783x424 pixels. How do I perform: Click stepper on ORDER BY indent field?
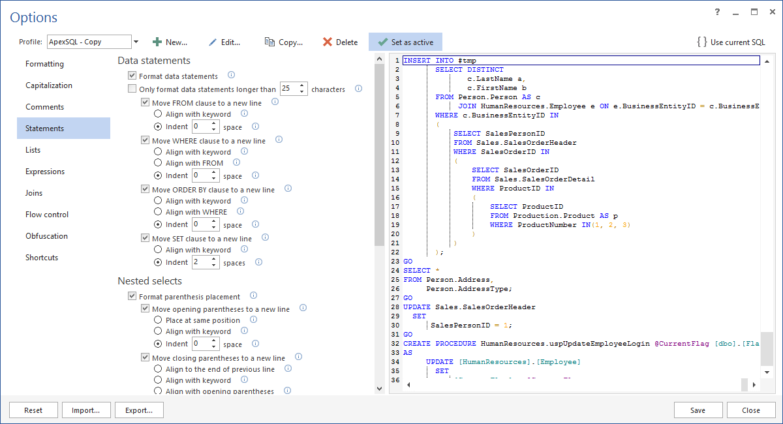[215, 224]
